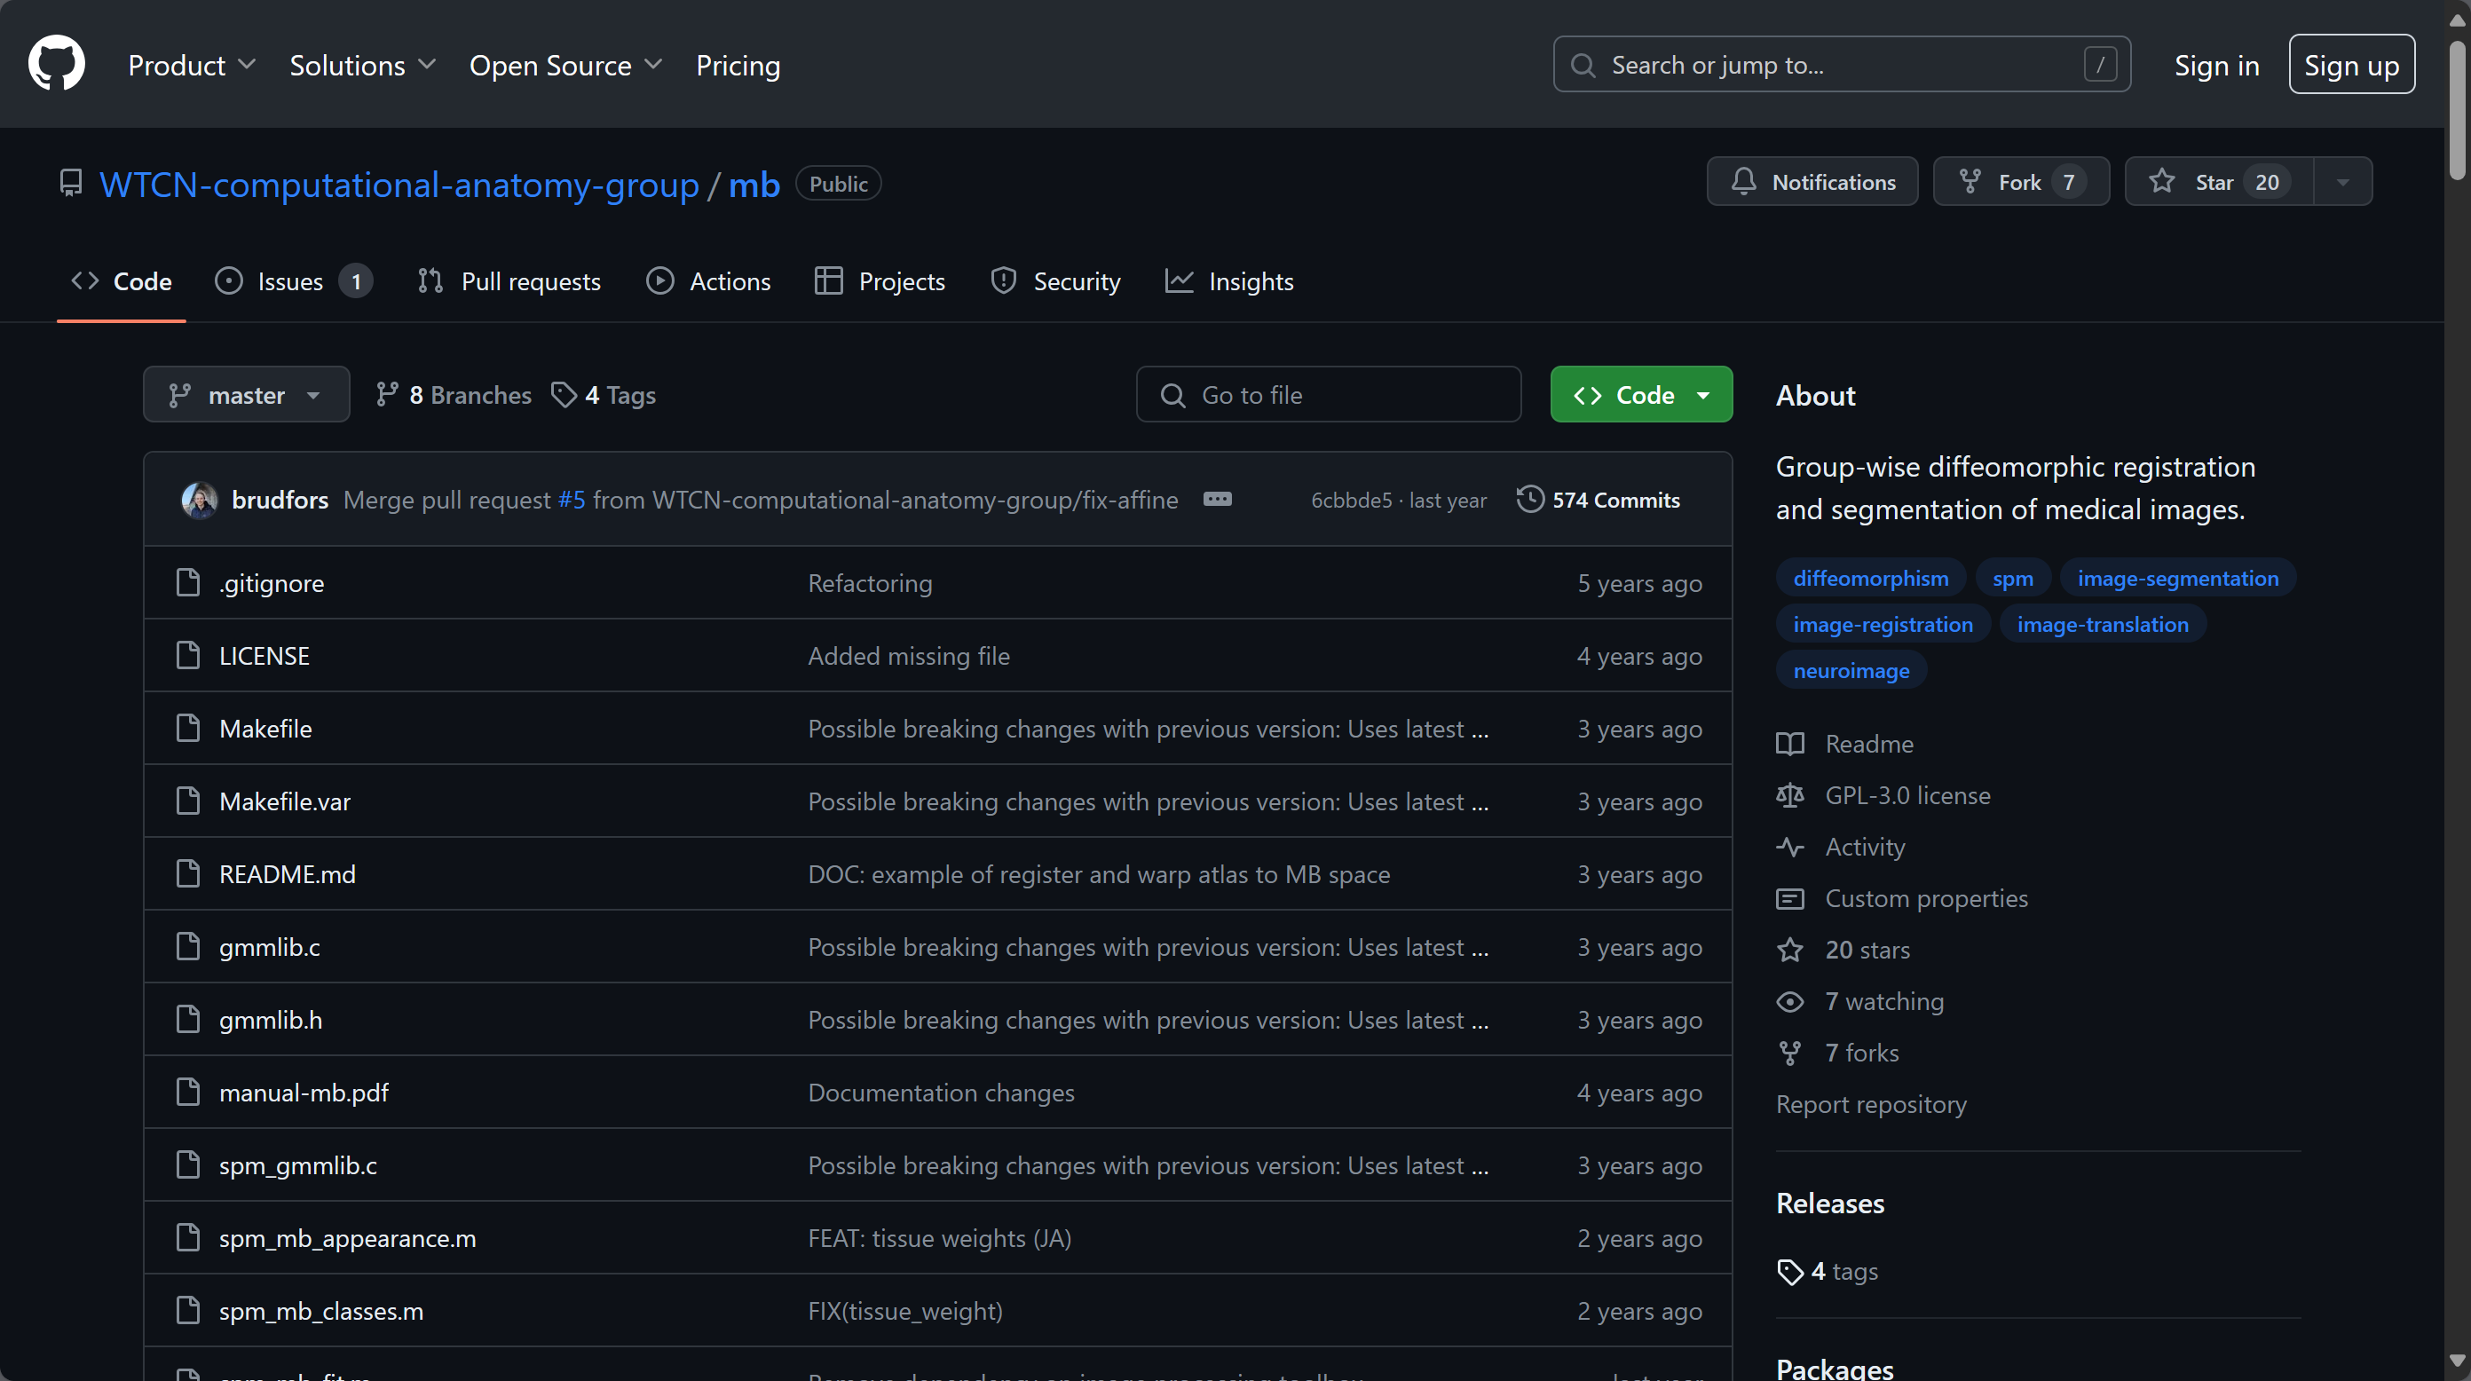
Task: Click the Star icon button
Action: click(x=2162, y=181)
